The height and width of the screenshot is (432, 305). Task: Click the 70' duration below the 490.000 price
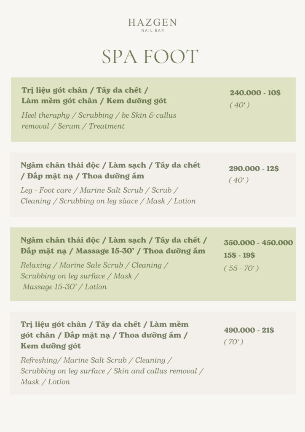click(233, 342)
